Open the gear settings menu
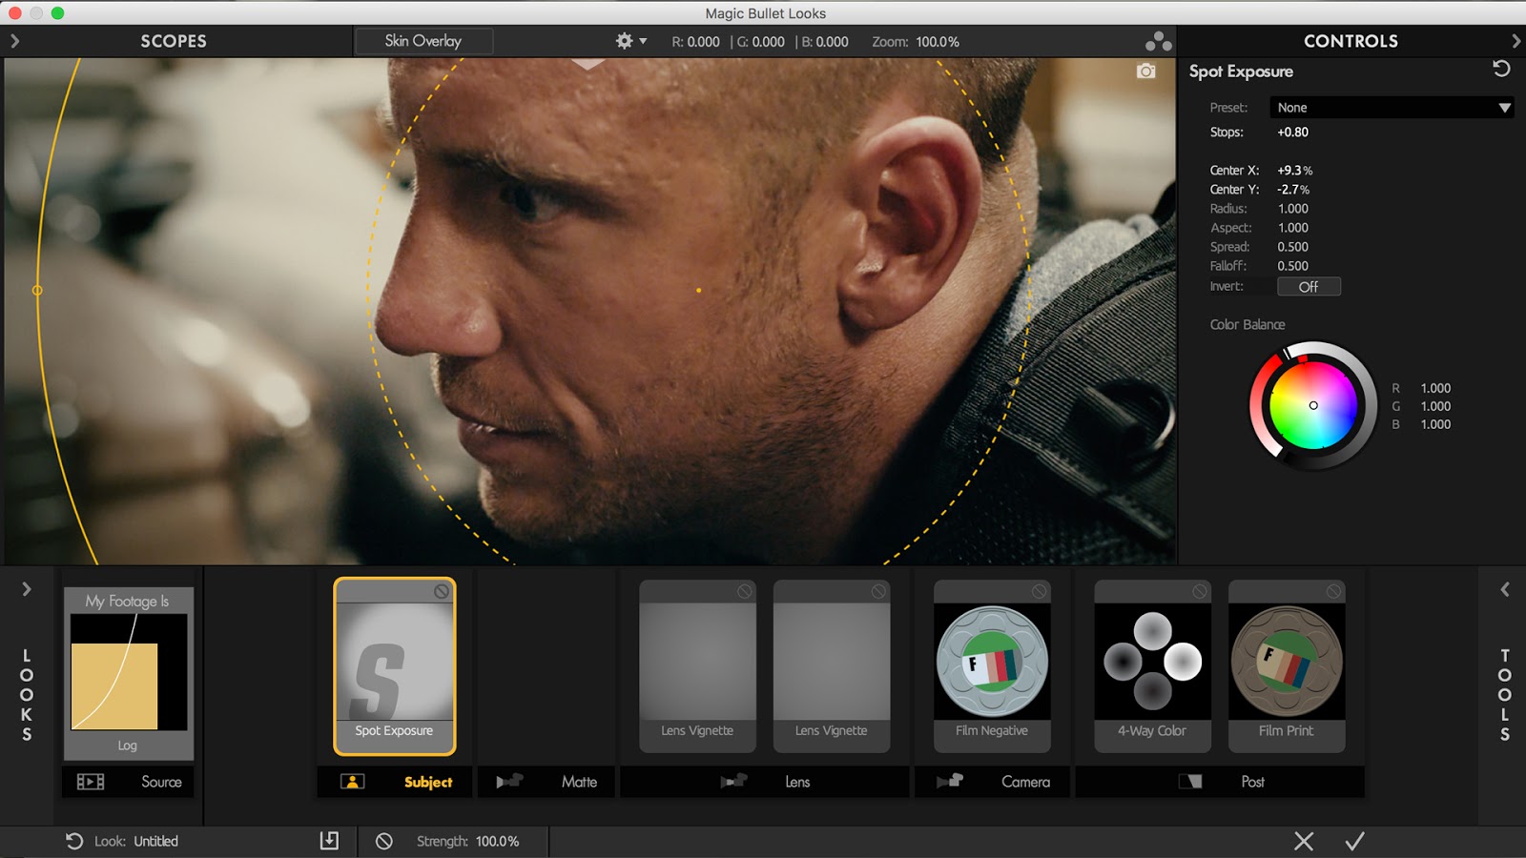Image resolution: width=1526 pixels, height=858 pixels. 630,41
